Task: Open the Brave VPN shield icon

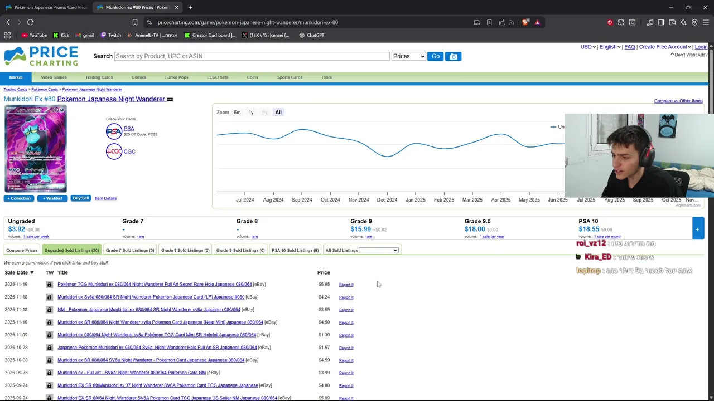Action: tap(694, 22)
